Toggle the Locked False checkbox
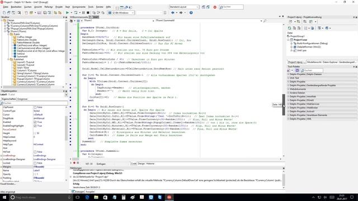 [x=35, y=163]
